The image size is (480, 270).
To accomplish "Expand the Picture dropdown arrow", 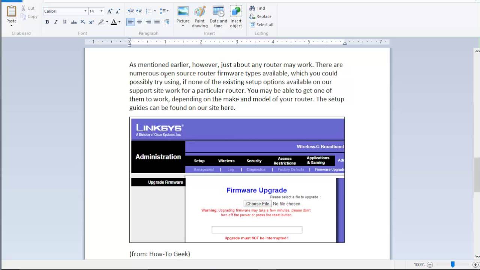I will 183,26.
